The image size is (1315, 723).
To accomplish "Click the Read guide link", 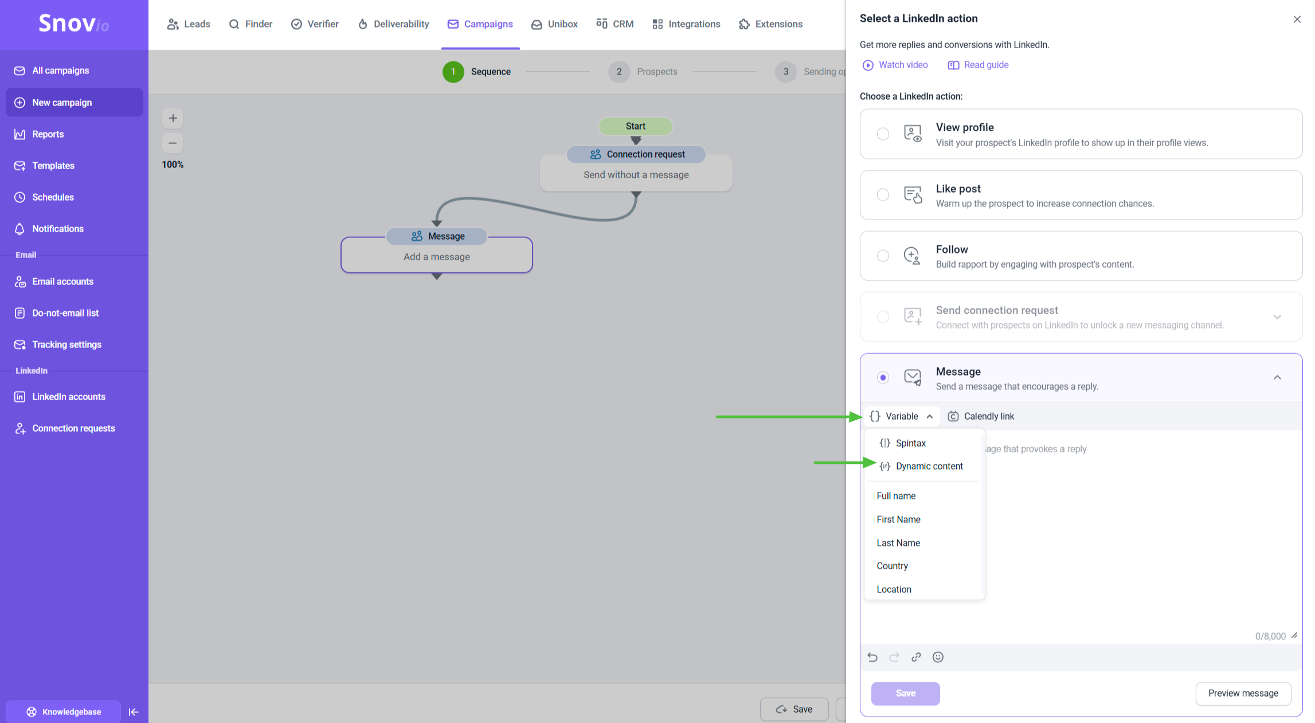I will point(978,65).
